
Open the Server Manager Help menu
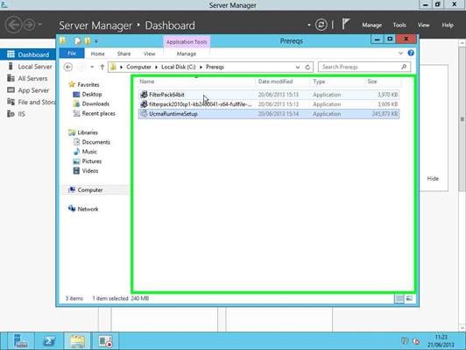click(x=448, y=25)
